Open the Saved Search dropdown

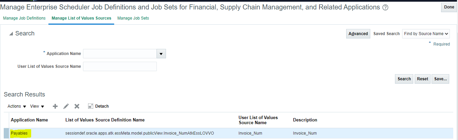pos(426,34)
